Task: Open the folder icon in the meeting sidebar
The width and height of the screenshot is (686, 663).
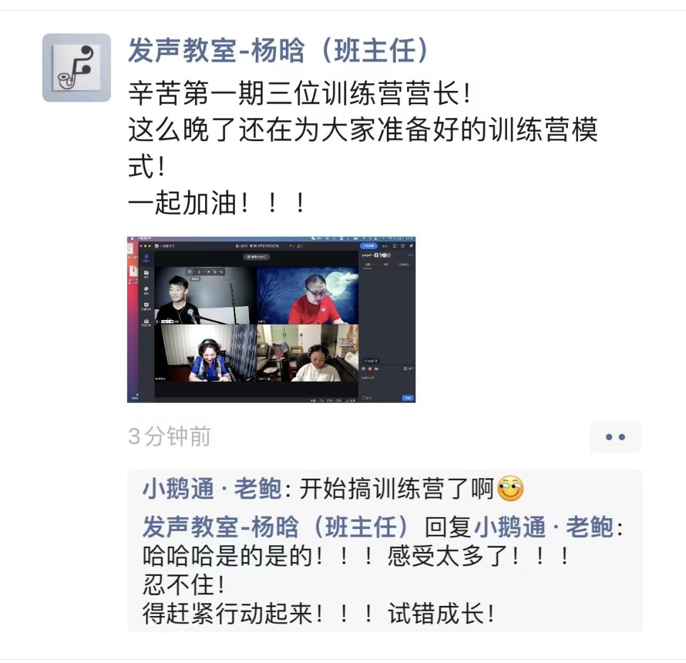Action: coord(146,274)
